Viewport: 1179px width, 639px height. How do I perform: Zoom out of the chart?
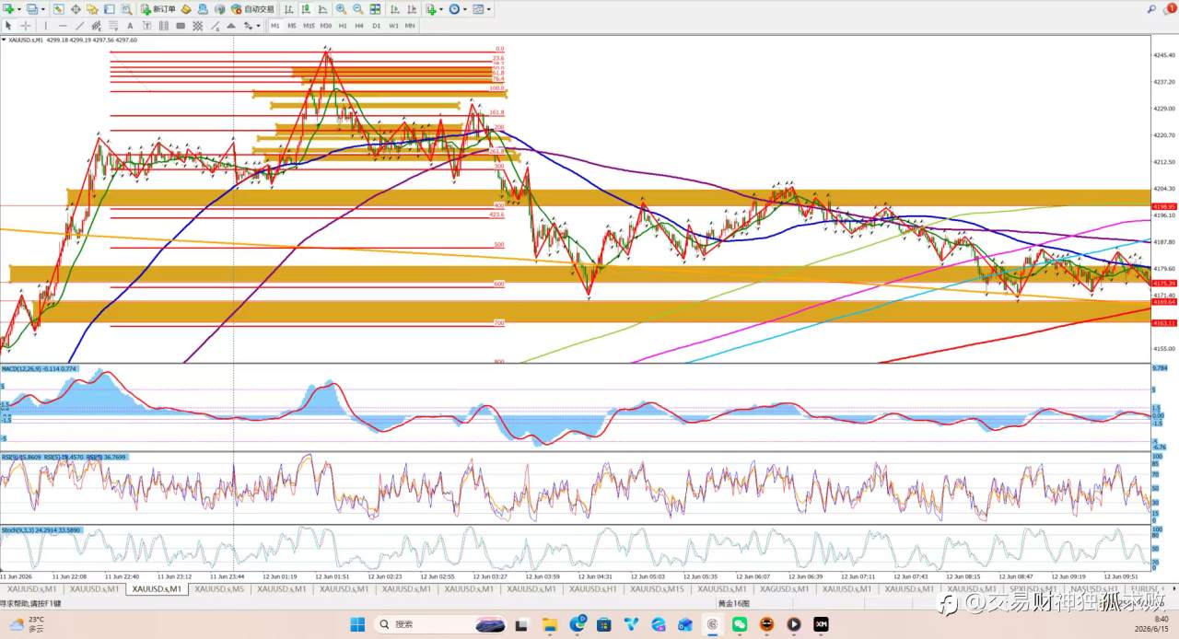click(x=357, y=9)
